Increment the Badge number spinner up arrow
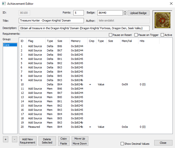 [x=125, y=11]
